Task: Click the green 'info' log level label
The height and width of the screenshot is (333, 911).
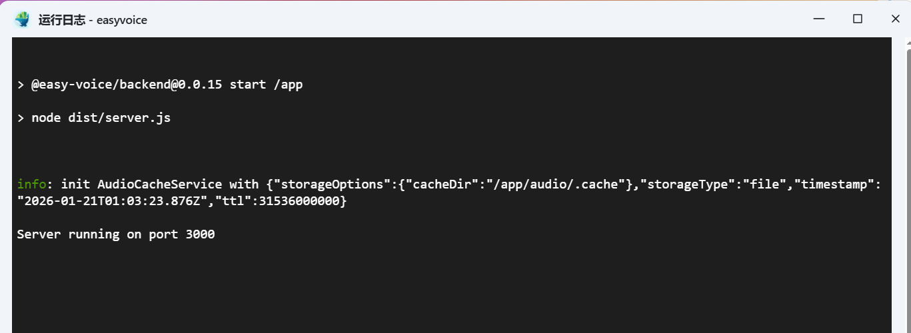Action: pyautogui.click(x=28, y=184)
